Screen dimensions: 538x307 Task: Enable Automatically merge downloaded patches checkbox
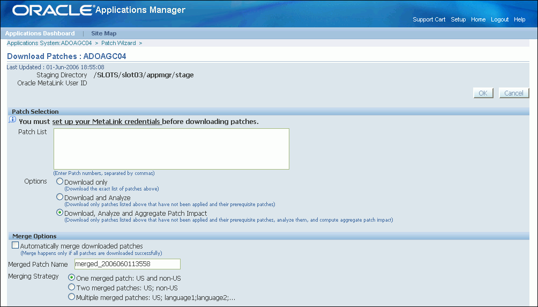click(15, 245)
